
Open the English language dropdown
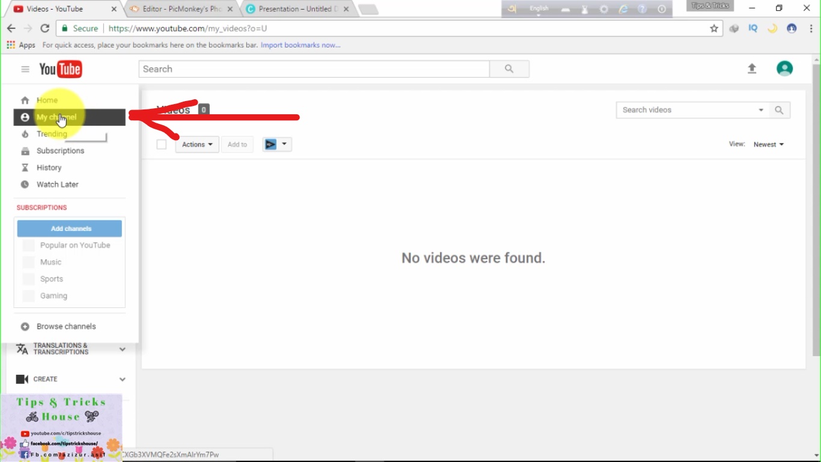539,9
